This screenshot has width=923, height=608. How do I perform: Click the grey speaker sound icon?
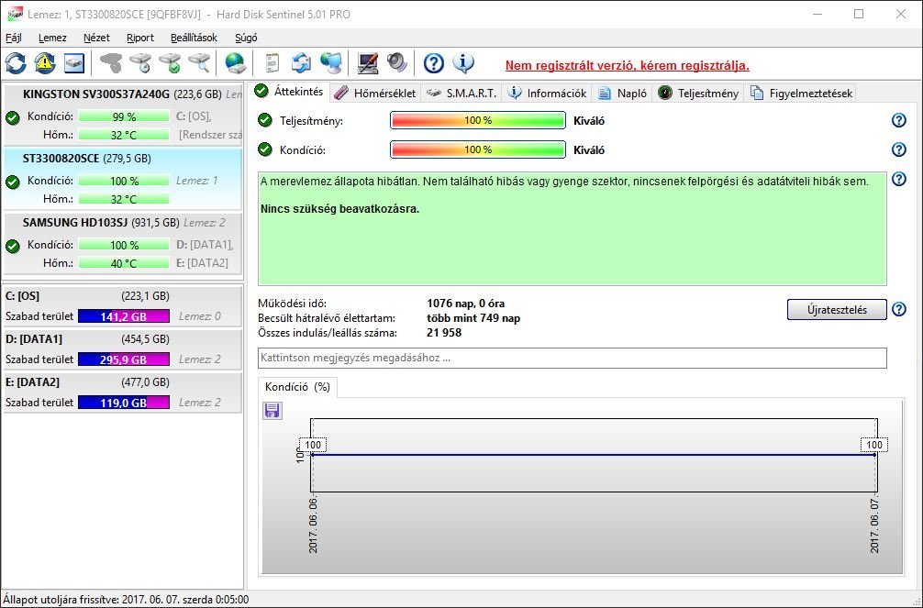397,63
